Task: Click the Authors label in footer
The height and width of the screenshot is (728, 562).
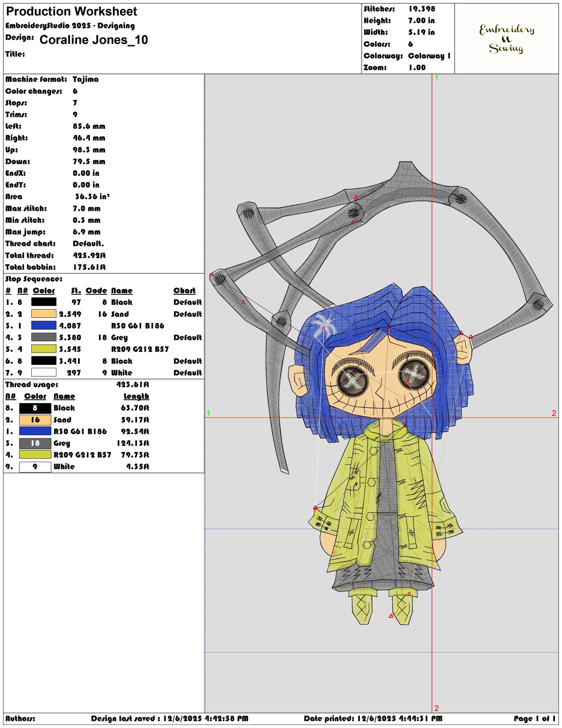Action: point(20,718)
